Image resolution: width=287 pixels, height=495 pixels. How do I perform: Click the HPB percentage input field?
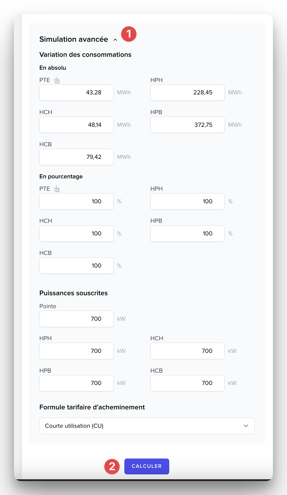pos(187,234)
